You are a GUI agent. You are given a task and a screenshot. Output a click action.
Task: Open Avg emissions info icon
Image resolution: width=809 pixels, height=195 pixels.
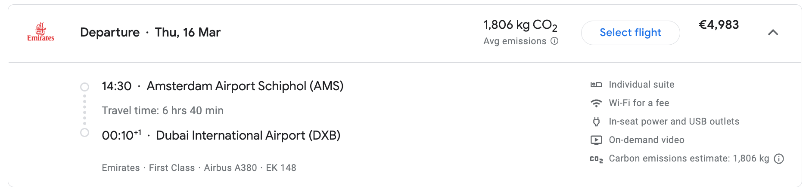coord(554,41)
